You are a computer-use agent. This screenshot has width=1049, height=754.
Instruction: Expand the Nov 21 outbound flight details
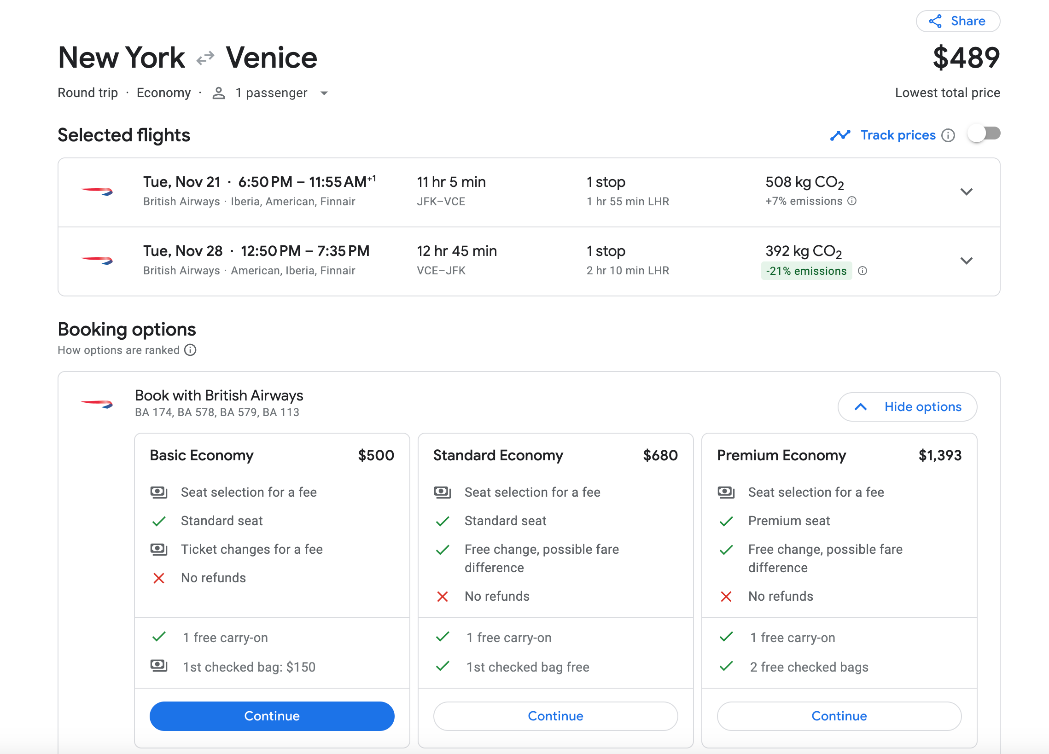pos(966,191)
